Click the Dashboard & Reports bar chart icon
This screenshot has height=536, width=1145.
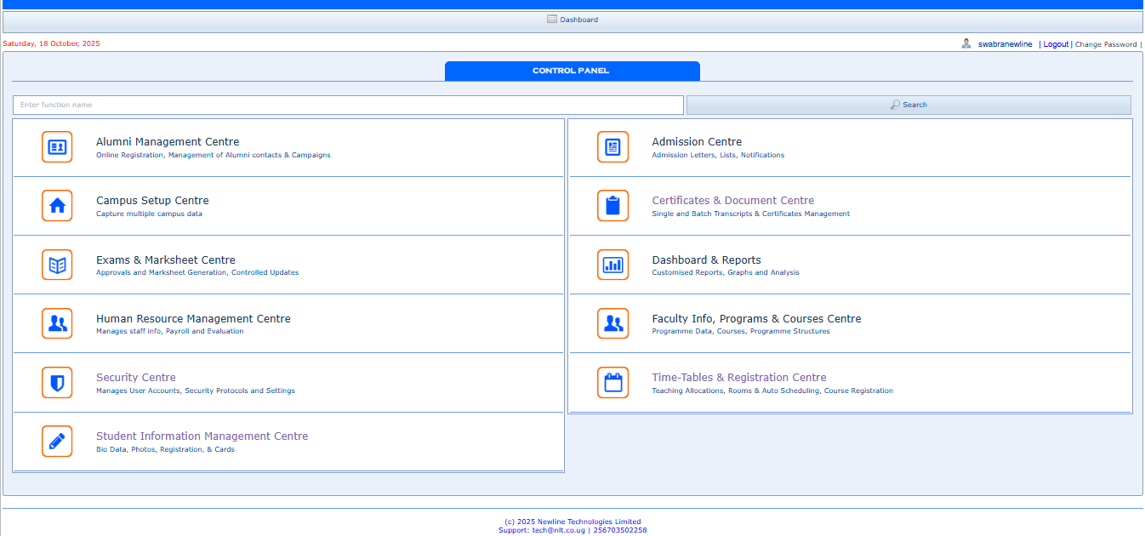(x=612, y=265)
